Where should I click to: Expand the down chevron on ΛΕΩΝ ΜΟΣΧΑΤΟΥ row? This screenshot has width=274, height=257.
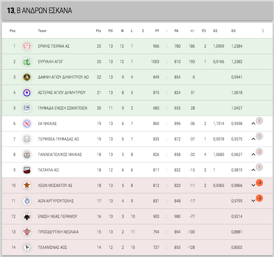tap(253, 185)
